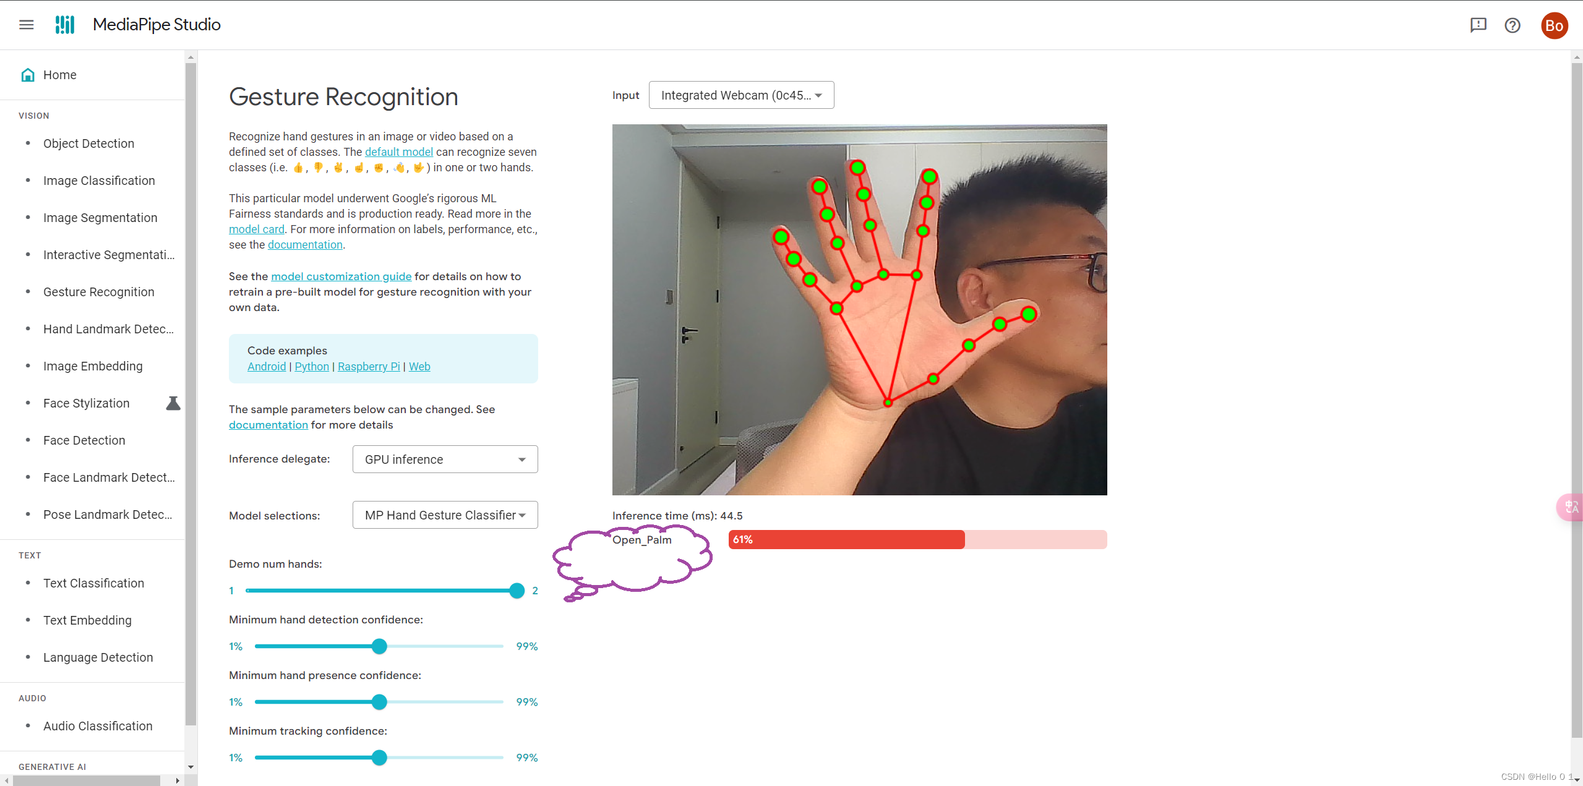Click the help question mark icon top-right
The image size is (1583, 786).
click(1512, 25)
